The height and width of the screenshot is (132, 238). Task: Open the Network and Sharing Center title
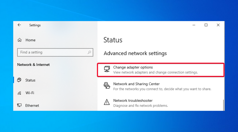[136, 84]
